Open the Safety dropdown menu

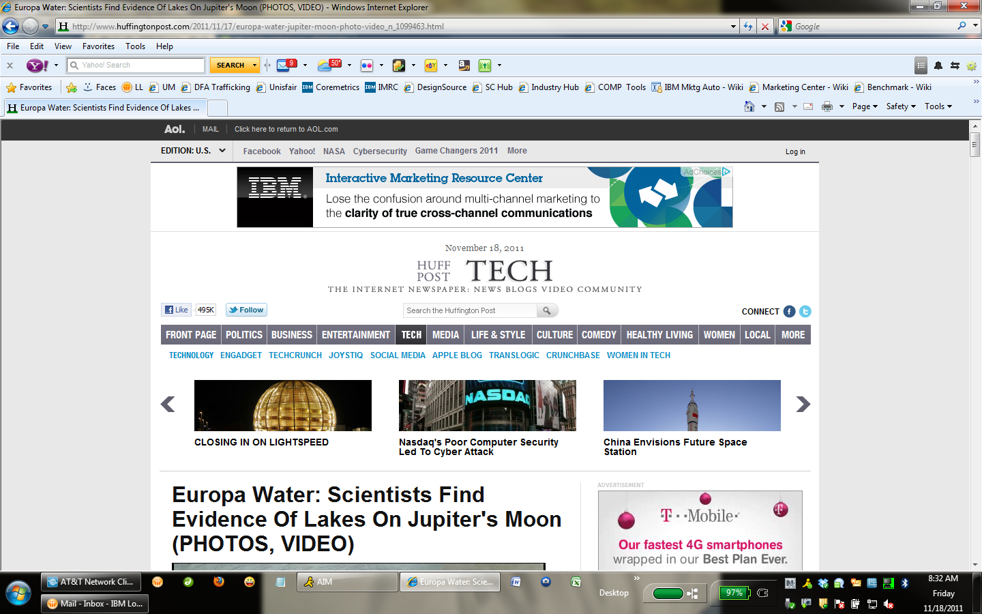900,106
